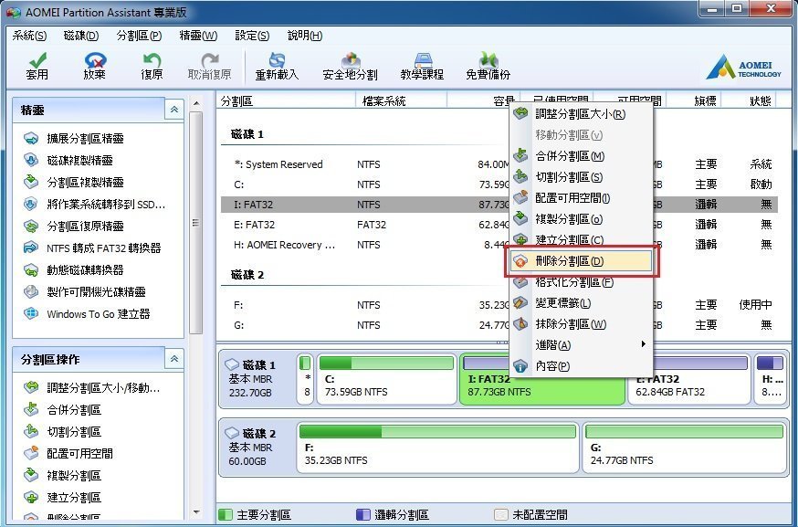Choose 合併分割區 in the operations panel
The width and height of the screenshot is (798, 527).
(x=63, y=410)
